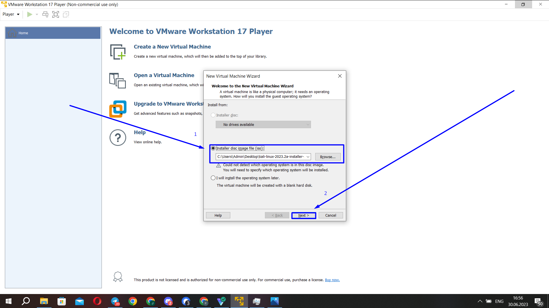Expand the power options dropdown arrow
549x308 pixels.
37,14
